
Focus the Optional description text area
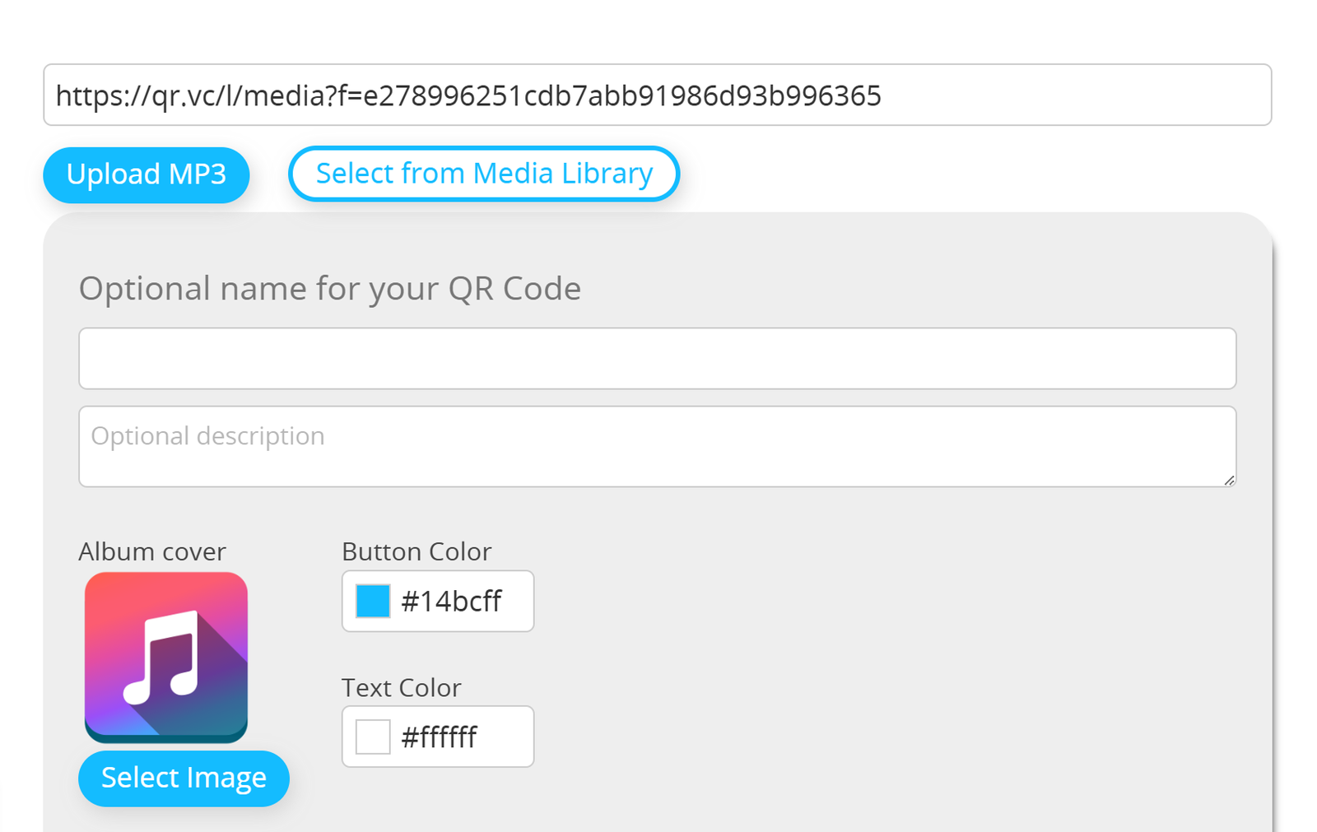click(657, 446)
